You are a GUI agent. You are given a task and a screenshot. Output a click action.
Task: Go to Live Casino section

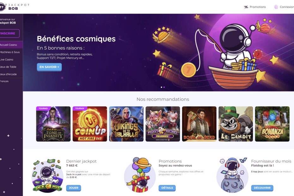(x=7, y=59)
